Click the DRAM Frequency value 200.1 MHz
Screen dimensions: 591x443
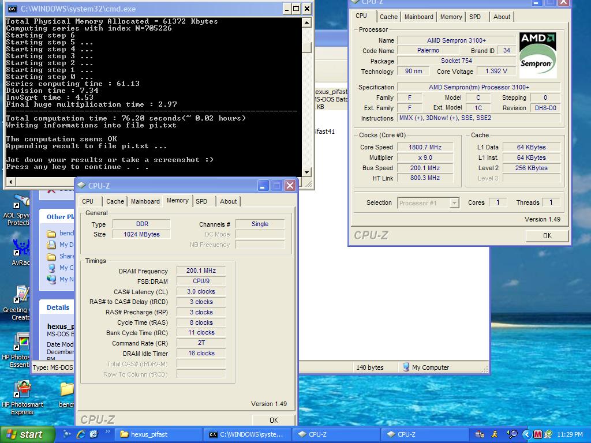201,271
